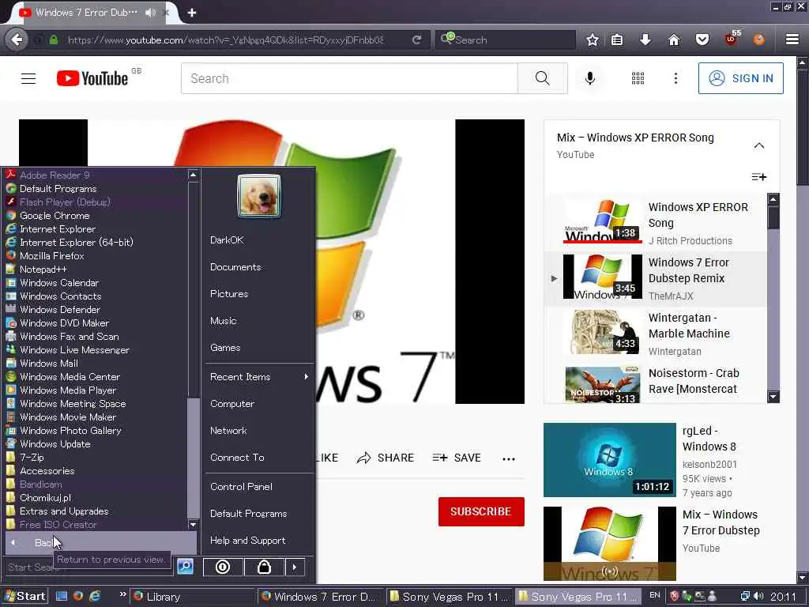The height and width of the screenshot is (607, 809).
Task: Open the bookmarks list icon
Action: 617,40
